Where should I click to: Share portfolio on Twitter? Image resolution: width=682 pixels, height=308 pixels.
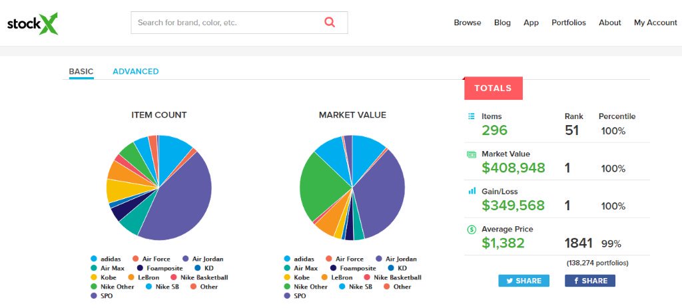[x=523, y=281]
